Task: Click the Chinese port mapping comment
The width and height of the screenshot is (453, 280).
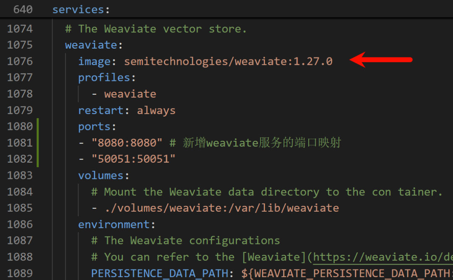Action: (256, 143)
